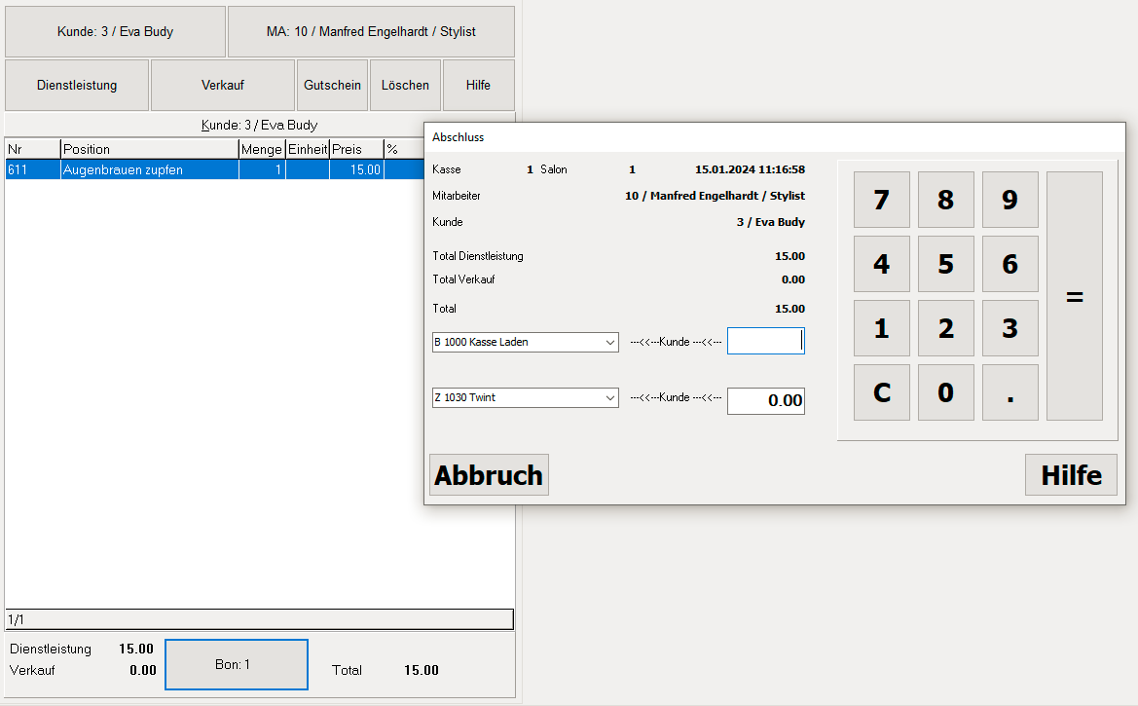
Task: Clear the entry with the C key
Action: (882, 392)
